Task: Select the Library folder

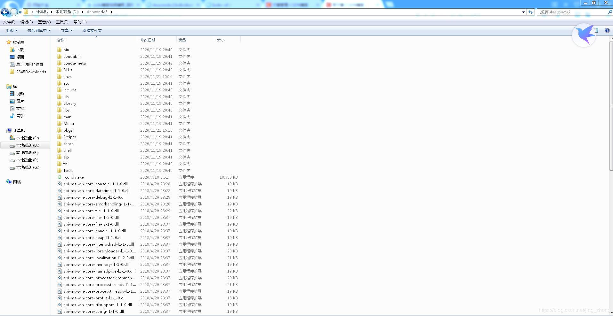Action: coord(69,104)
